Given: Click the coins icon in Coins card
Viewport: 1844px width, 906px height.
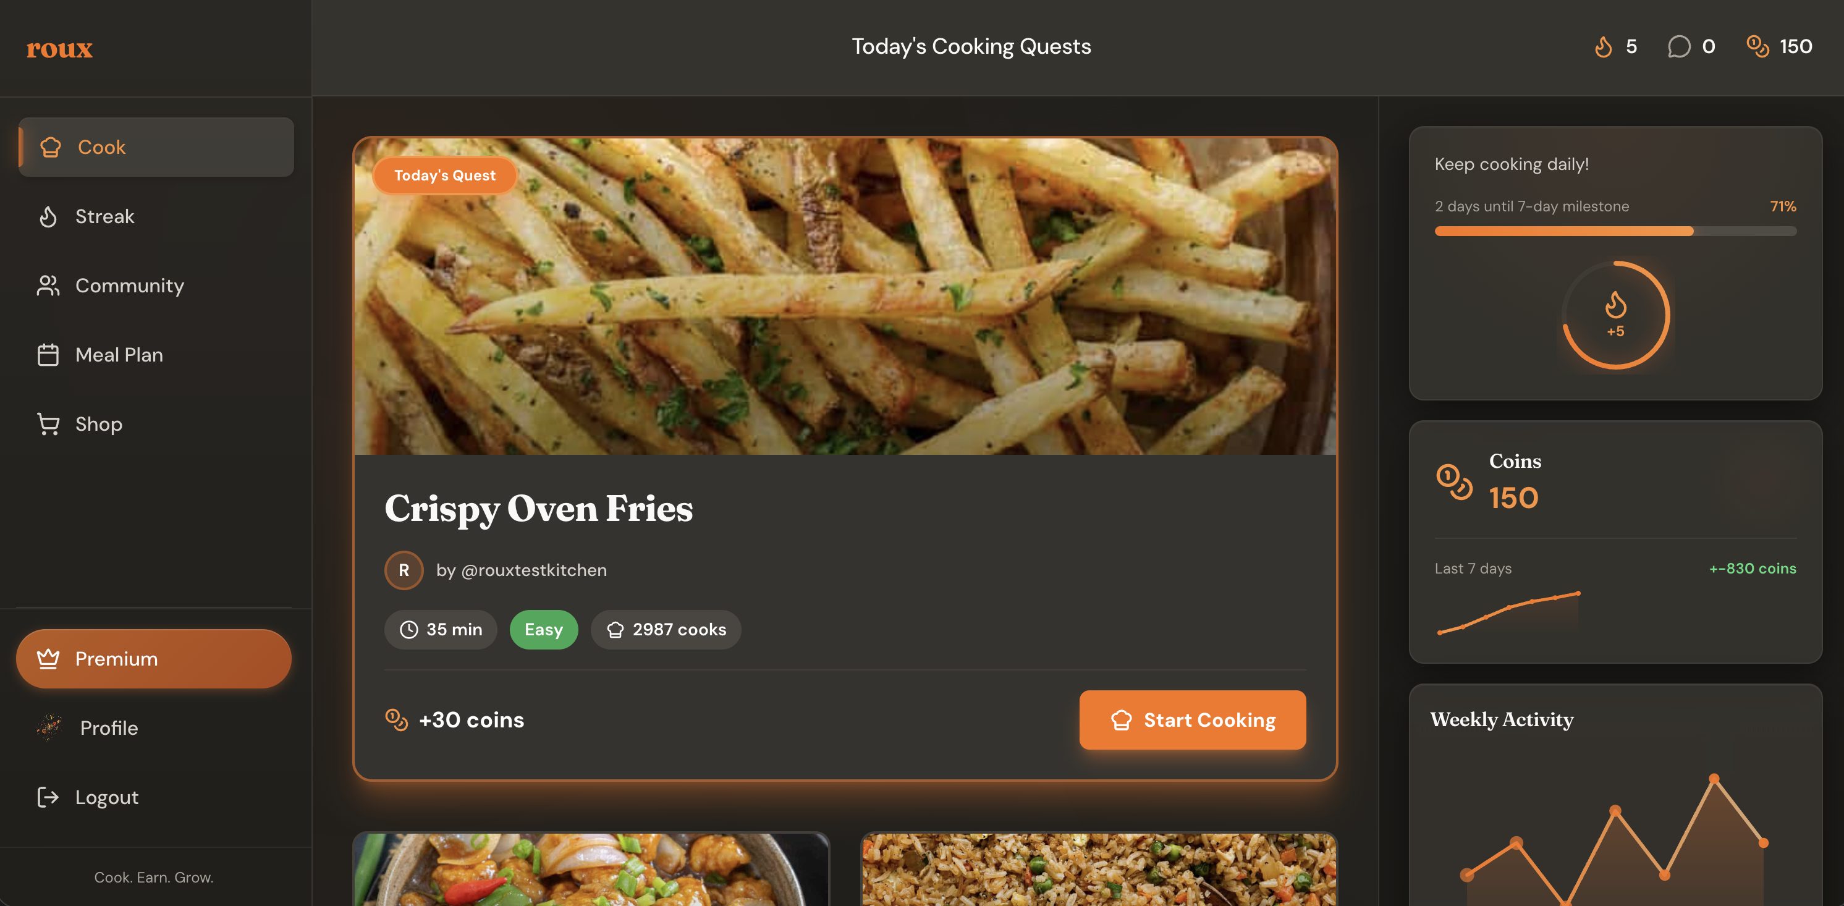Looking at the screenshot, I should [x=1455, y=482].
